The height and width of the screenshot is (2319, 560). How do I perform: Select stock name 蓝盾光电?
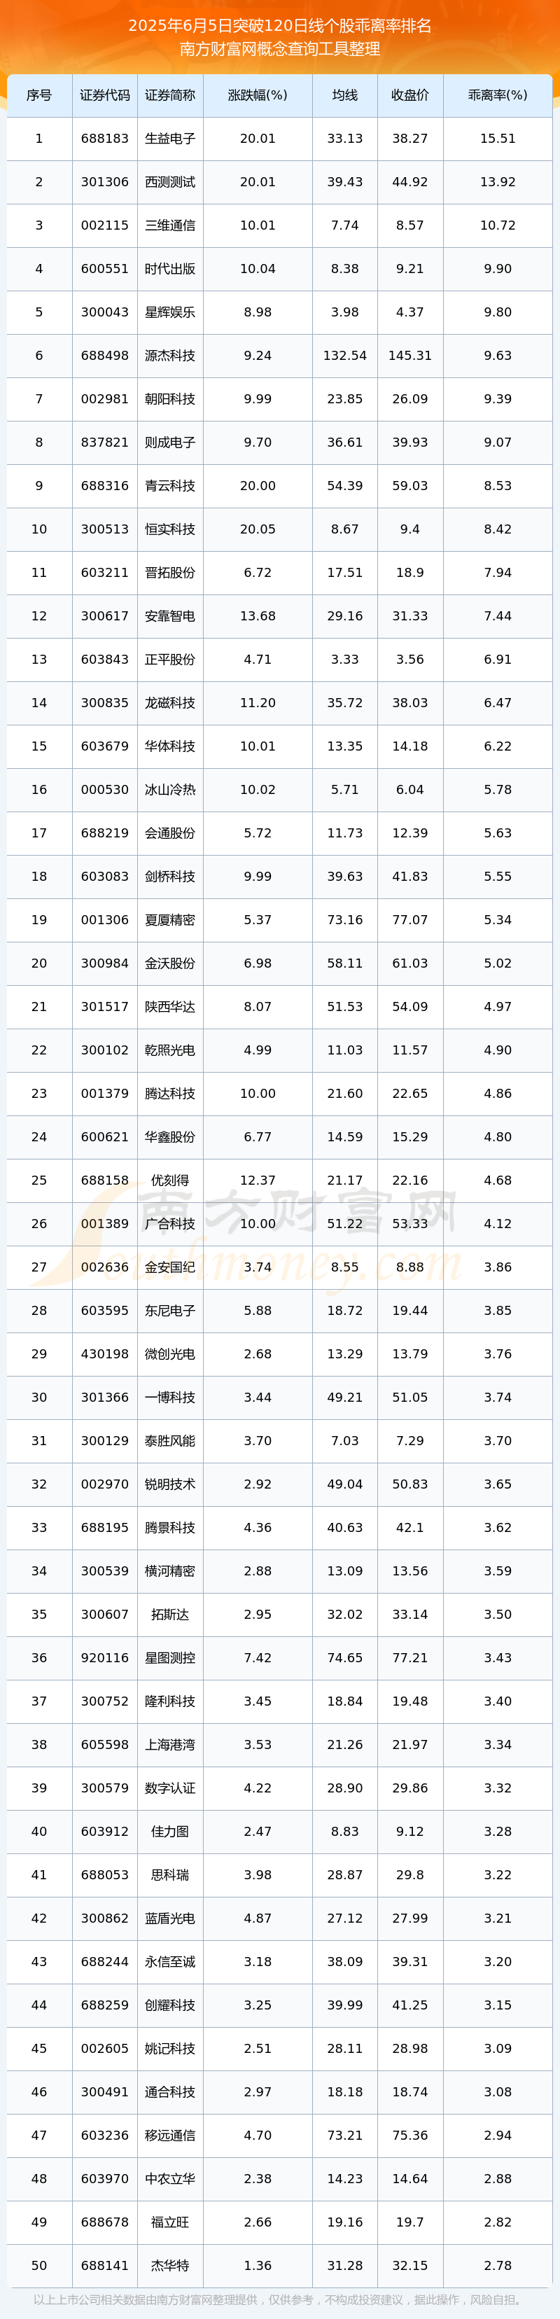[x=170, y=1918]
